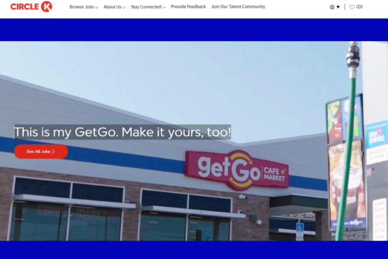Click the red K emblem in logo

click(x=47, y=6)
